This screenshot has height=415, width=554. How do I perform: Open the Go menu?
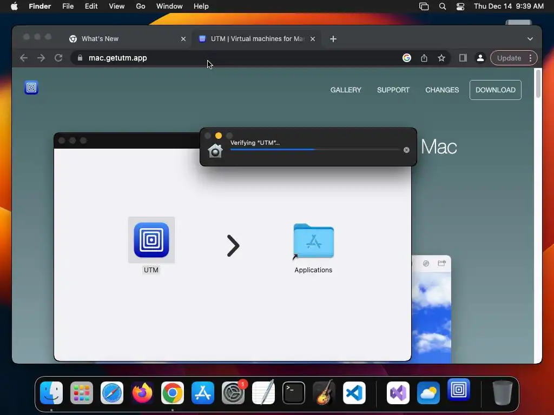tap(141, 6)
